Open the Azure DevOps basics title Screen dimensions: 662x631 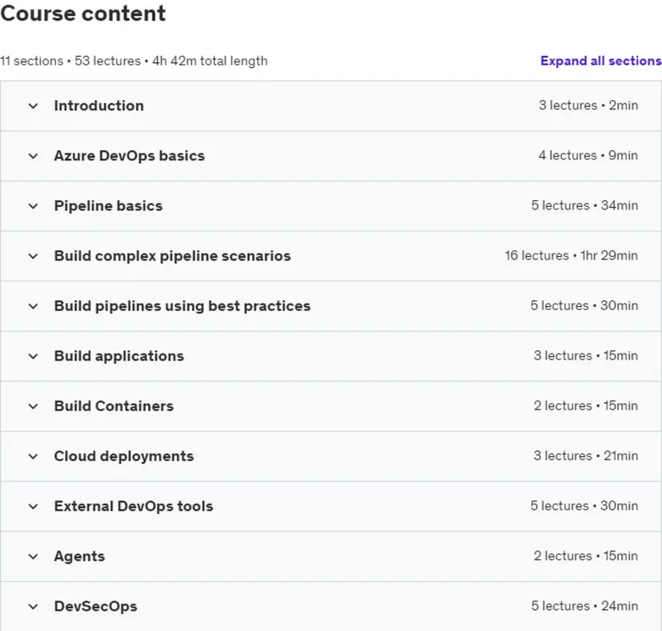pos(129,156)
